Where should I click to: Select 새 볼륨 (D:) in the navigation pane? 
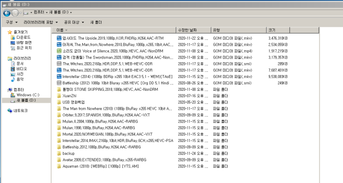coord(26,100)
